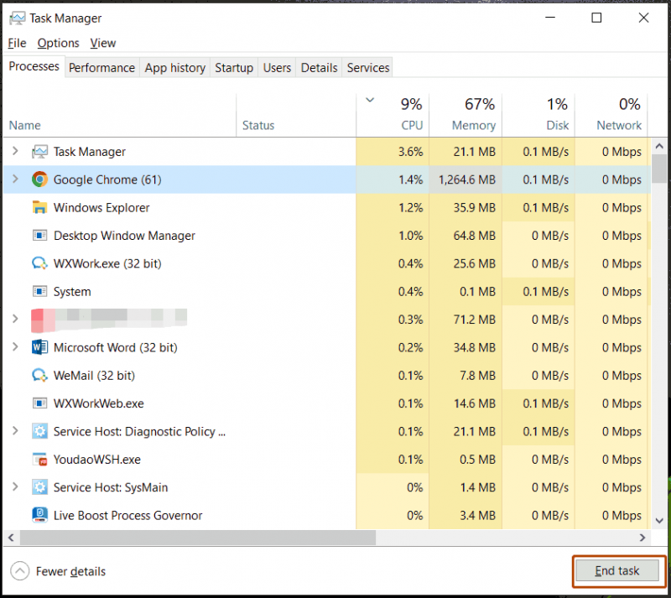
Task: Select the Windows Explorer process name
Action: click(101, 208)
